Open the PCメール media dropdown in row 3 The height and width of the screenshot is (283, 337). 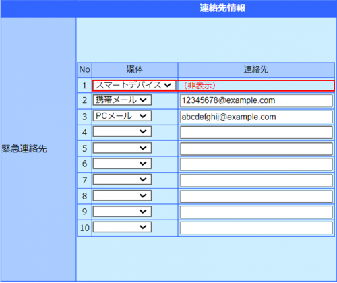pyautogui.click(x=122, y=116)
